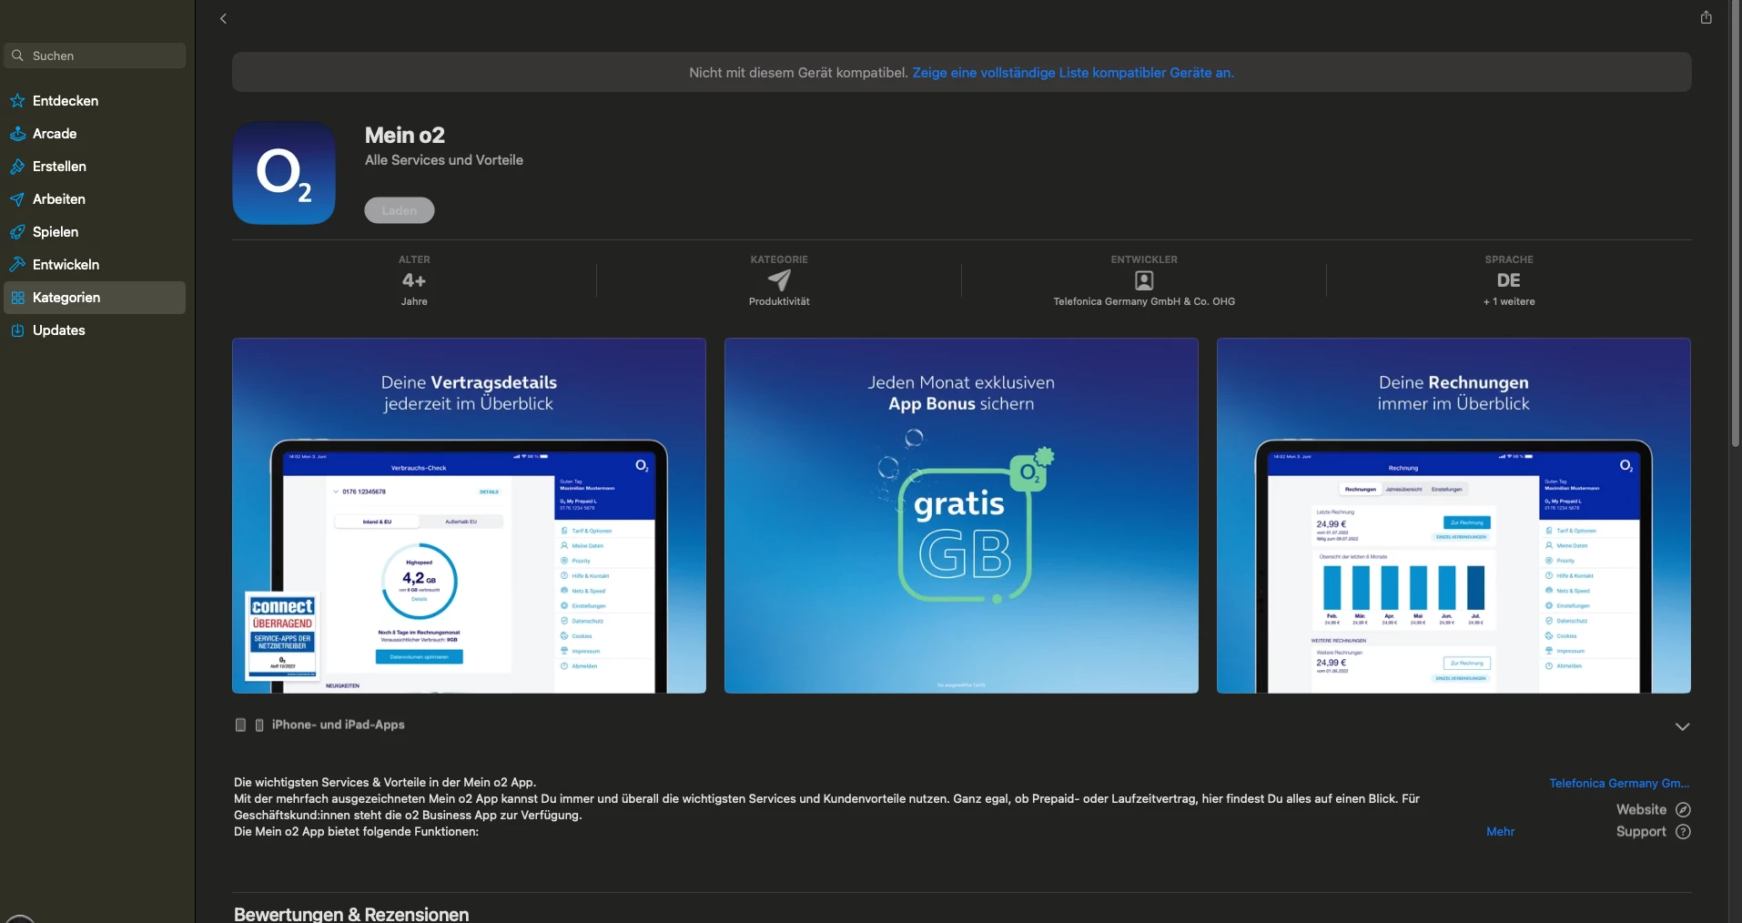Click the 'Alle Services und Vorteile' subtitle

tap(444, 160)
